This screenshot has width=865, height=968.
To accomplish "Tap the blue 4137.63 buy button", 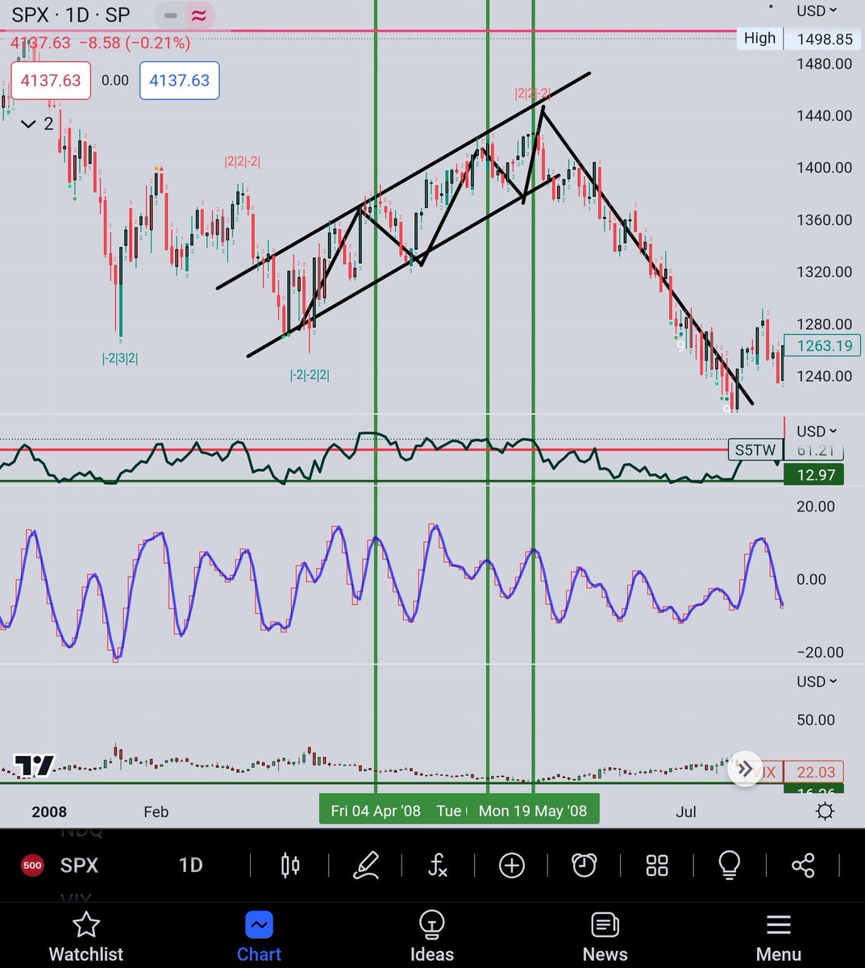I will point(179,80).
